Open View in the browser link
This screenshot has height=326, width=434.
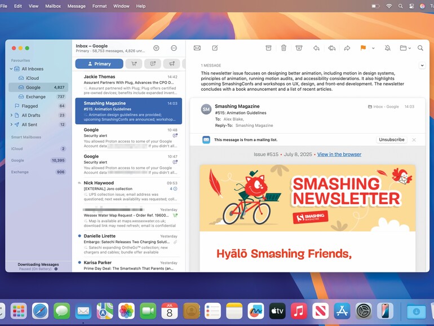(339, 155)
